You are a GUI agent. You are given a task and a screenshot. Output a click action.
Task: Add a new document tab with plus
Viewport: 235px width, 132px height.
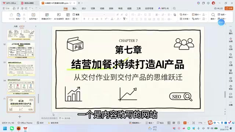click(79, 3)
